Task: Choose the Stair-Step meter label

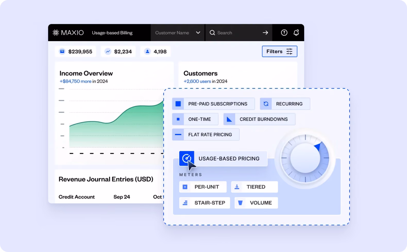Action: coord(210,203)
